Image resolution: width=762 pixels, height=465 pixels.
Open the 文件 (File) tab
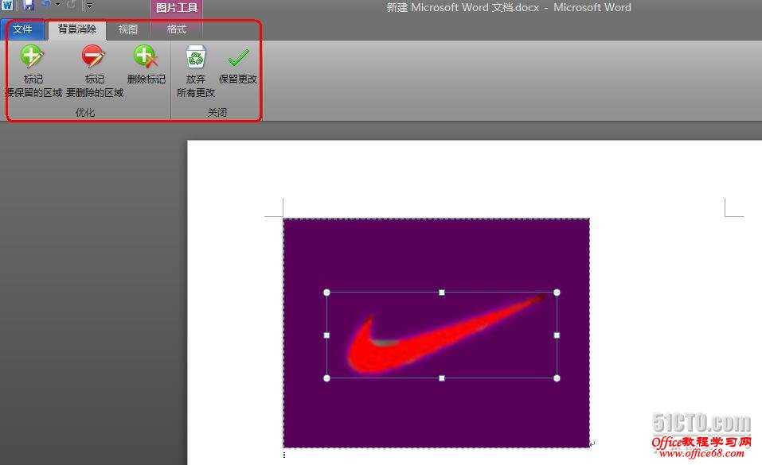(24, 29)
